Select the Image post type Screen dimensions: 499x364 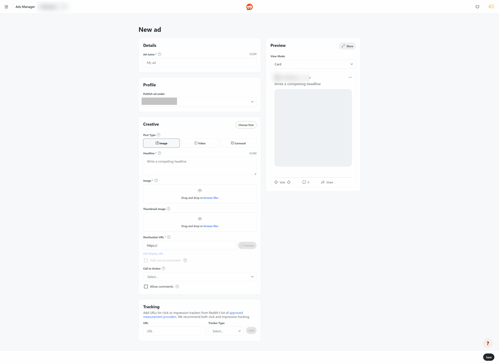(x=161, y=143)
